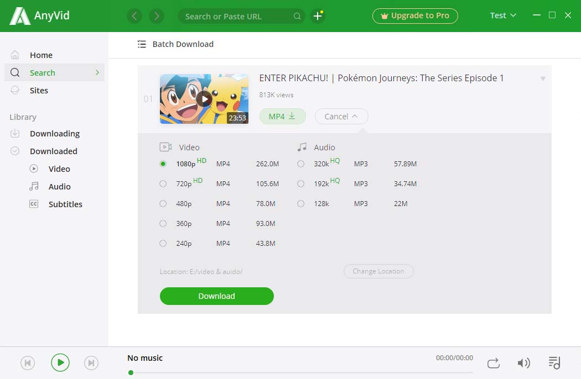Click the 23:53 duration badge

pyautogui.click(x=237, y=118)
